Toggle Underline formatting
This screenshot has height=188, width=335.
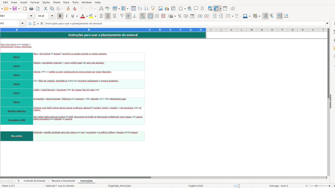click(73, 16)
